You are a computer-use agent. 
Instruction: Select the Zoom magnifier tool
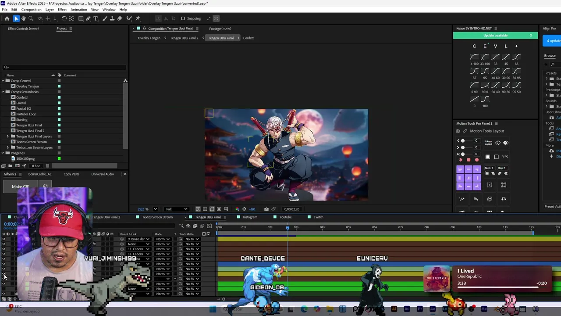tap(31, 18)
